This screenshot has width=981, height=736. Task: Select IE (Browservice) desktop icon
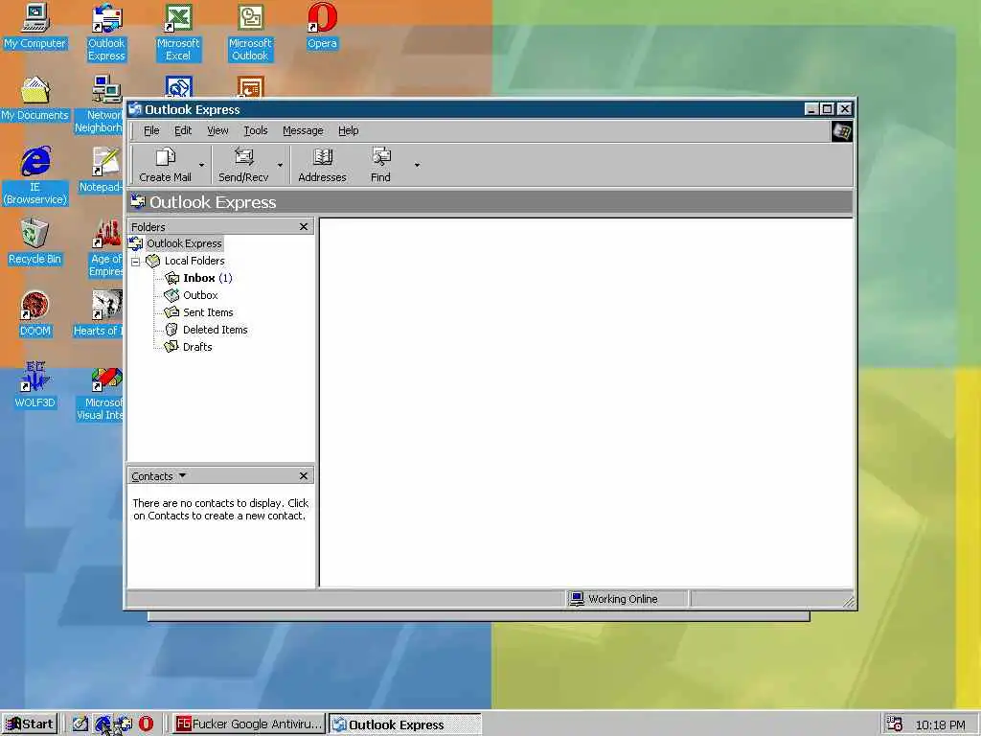pos(34,176)
